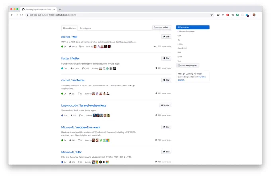Viewport: 271px width, 176px height.
Task: Open a new browser tab with plus
Action: (x=60, y=10)
